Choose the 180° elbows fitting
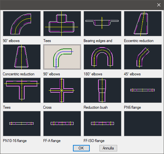 [x=102, y=57]
